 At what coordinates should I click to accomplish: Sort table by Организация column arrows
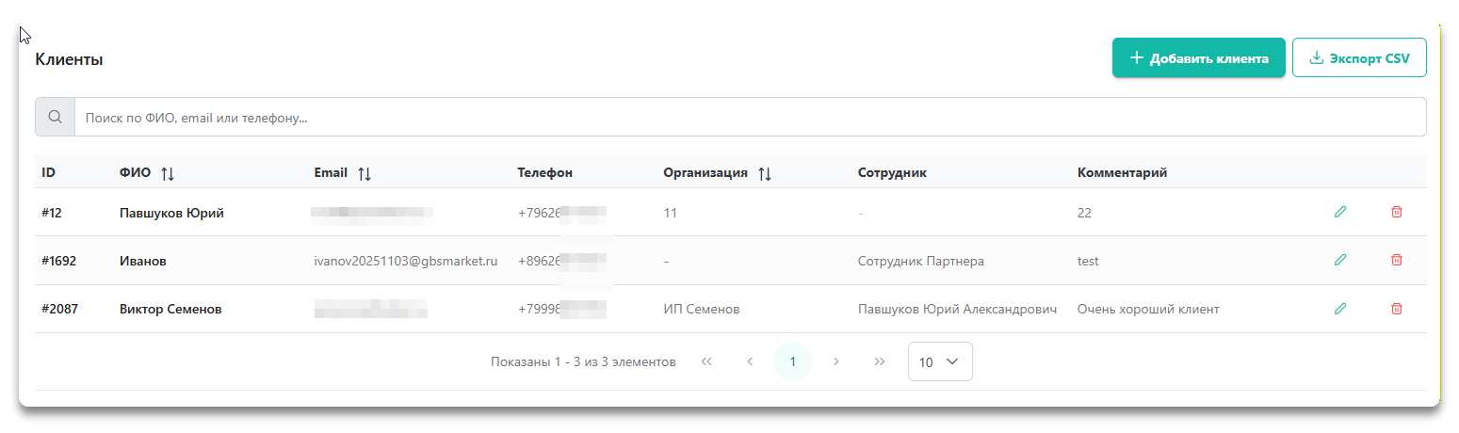(x=765, y=173)
